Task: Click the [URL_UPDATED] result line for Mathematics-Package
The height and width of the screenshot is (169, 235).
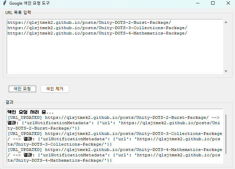Action: click(115, 150)
